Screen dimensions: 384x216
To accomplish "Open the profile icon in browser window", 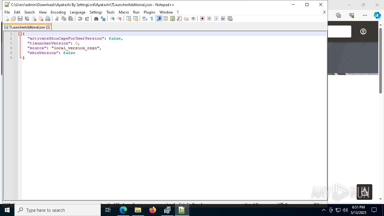I will [363, 31].
